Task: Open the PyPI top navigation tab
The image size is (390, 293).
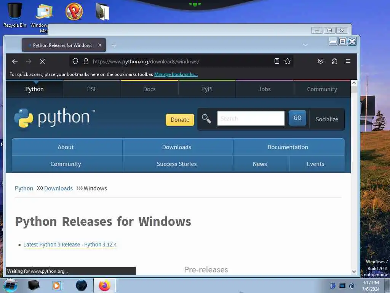Action: click(x=207, y=89)
